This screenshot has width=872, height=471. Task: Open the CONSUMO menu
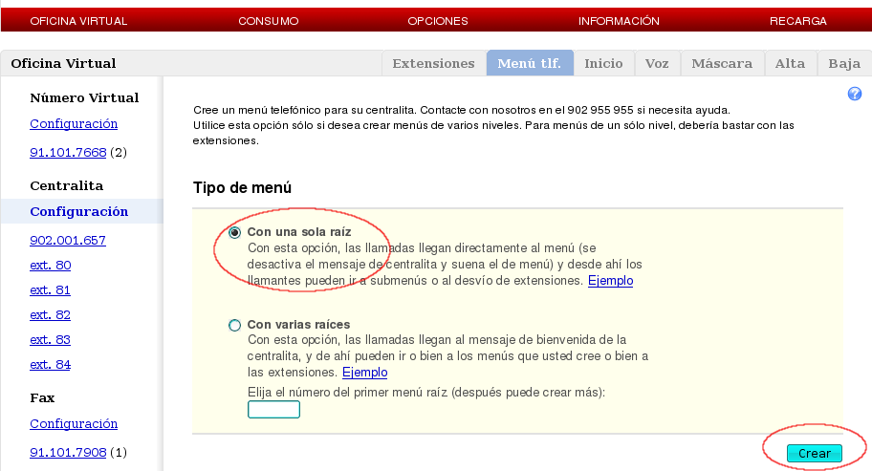pos(268,20)
